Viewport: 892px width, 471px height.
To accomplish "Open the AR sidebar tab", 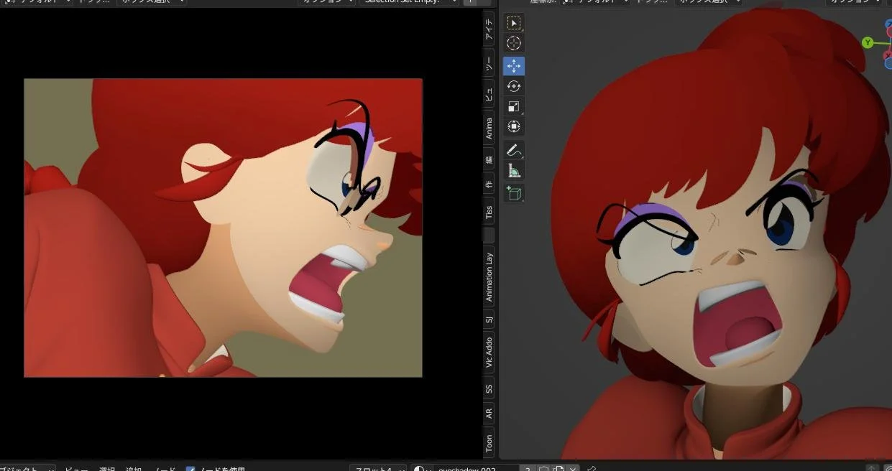I will 489,414.
